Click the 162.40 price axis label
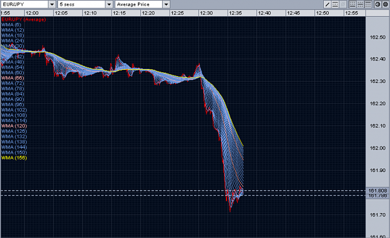 pyautogui.click(x=378, y=59)
